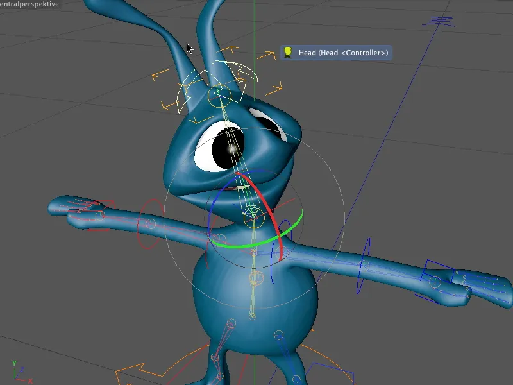Select the blue box wrist controller on the right-side hand
513x385 pixels.
(x=435, y=282)
